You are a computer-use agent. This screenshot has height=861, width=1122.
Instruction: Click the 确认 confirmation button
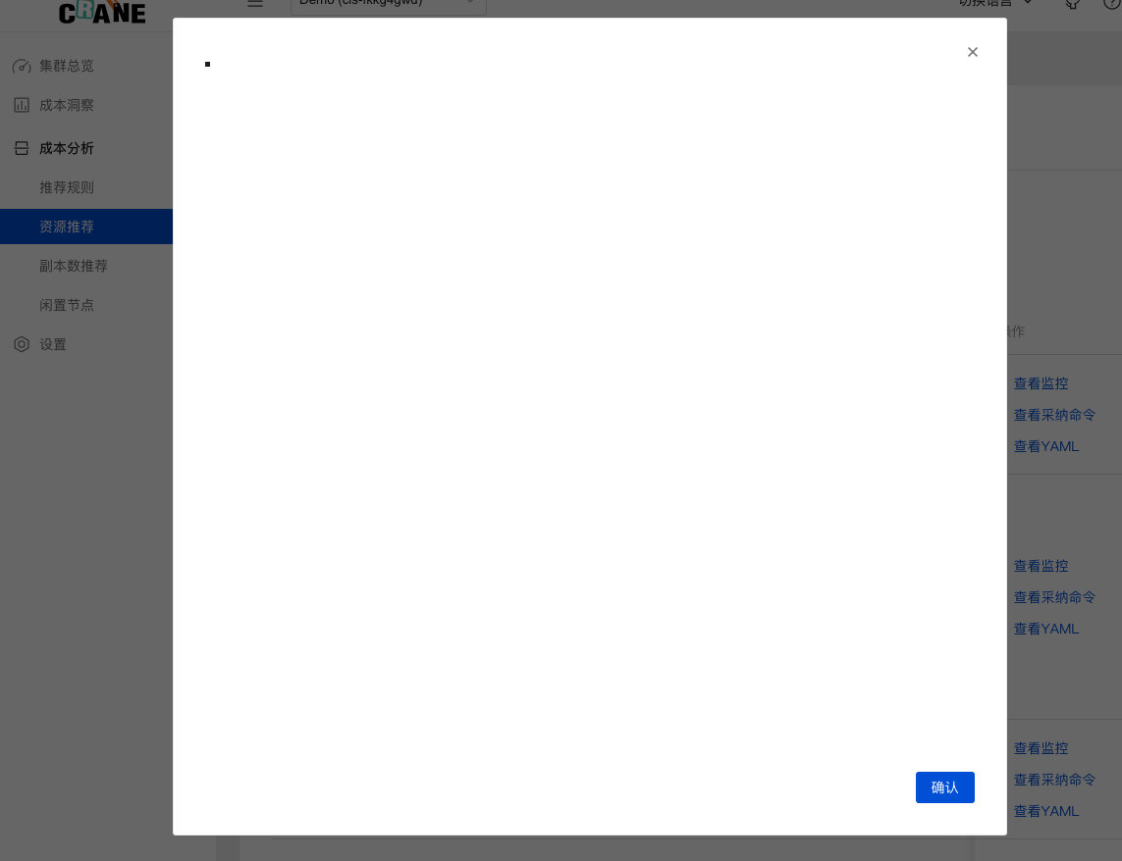coord(944,787)
